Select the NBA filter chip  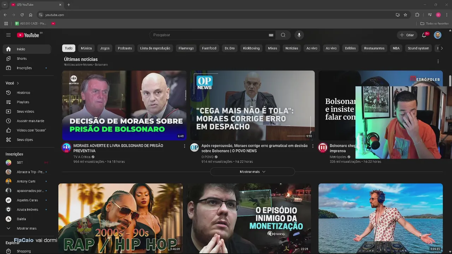(x=396, y=48)
